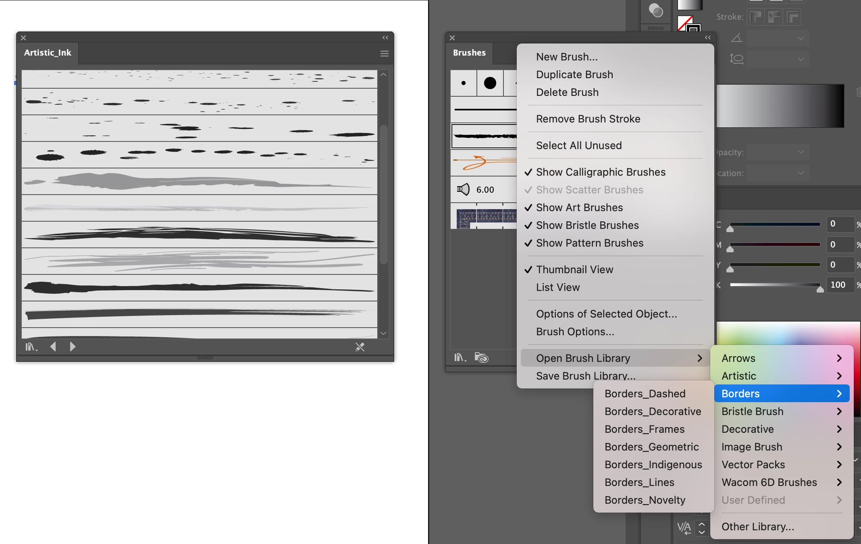Load the previous brush library arrow
The width and height of the screenshot is (861, 544).
coord(53,347)
